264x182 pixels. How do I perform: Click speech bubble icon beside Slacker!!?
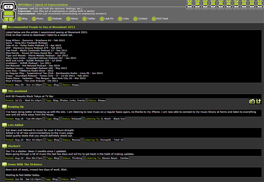[4, 146]
